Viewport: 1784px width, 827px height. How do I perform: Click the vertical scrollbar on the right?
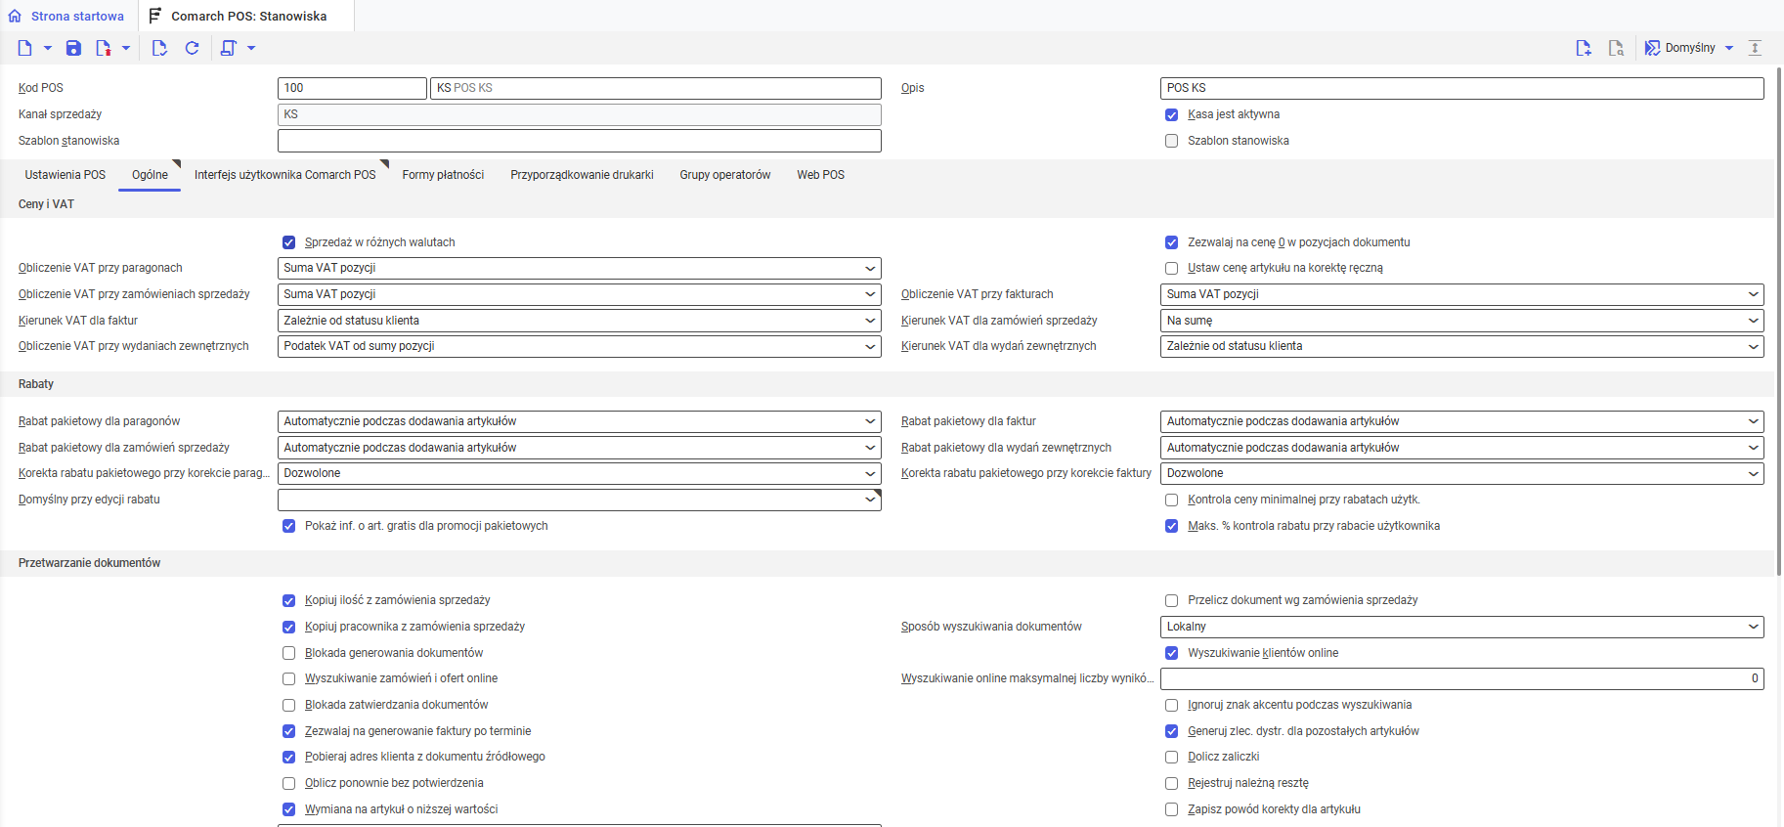coord(1779,323)
